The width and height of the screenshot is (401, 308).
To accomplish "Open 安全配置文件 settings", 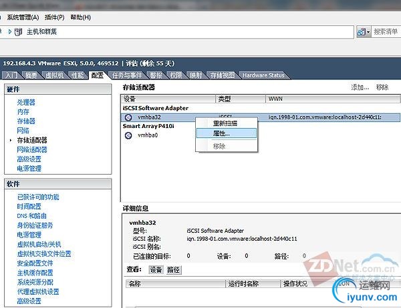I will (35, 263).
